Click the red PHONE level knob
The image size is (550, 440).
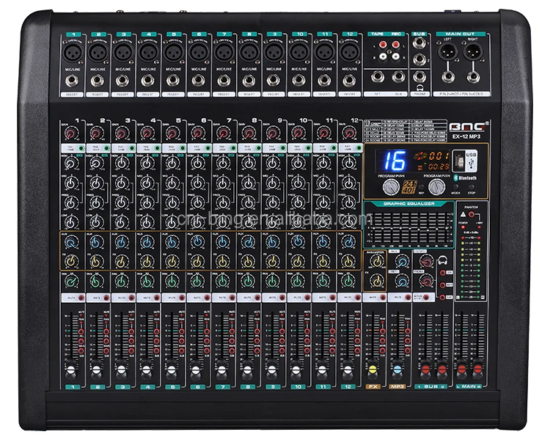tap(427, 281)
